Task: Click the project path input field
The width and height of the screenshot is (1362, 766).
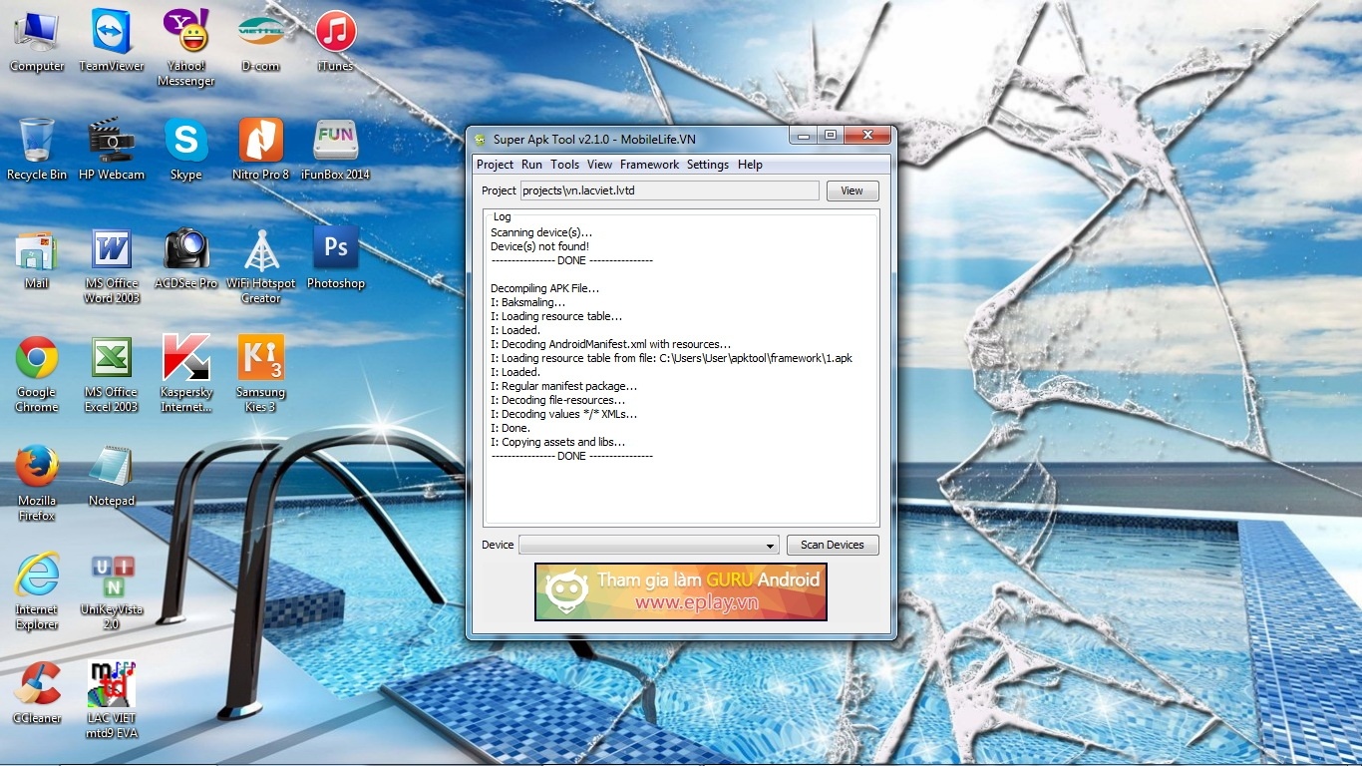Action: click(x=670, y=191)
